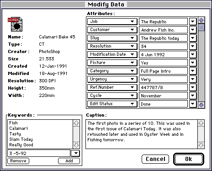
Task: Click the Done edit status field
Action: [x=163, y=104]
